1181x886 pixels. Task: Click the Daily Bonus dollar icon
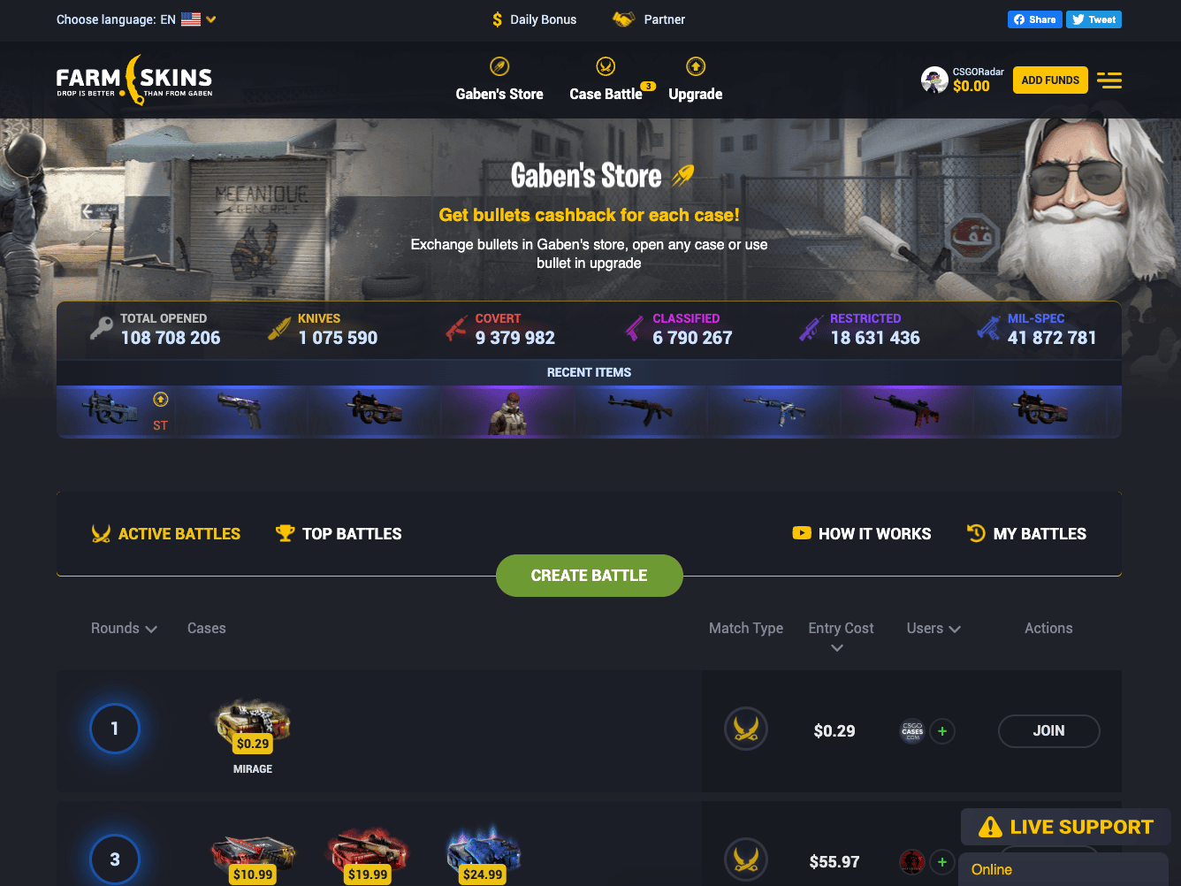[498, 19]
